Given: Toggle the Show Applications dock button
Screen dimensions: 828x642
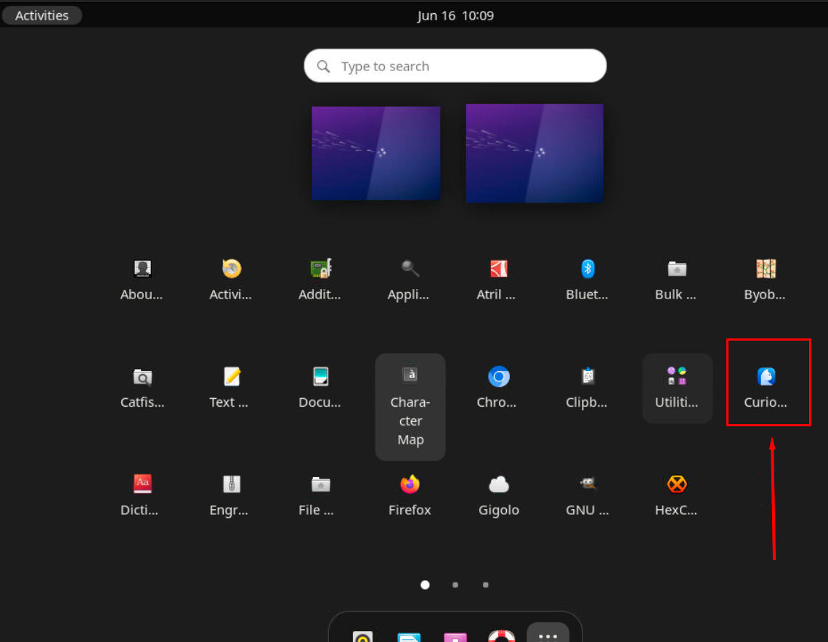Looking at the screenshot, I should point(548,635).
